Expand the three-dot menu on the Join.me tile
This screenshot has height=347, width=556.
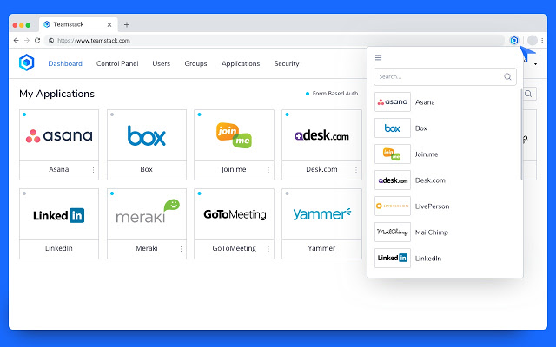point(268,170)
